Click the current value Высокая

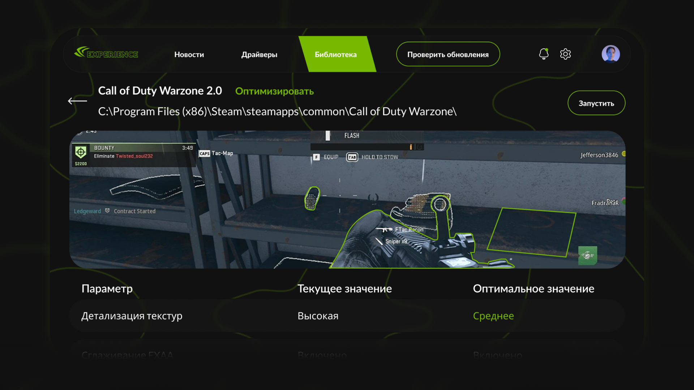(x=318, y=316)
